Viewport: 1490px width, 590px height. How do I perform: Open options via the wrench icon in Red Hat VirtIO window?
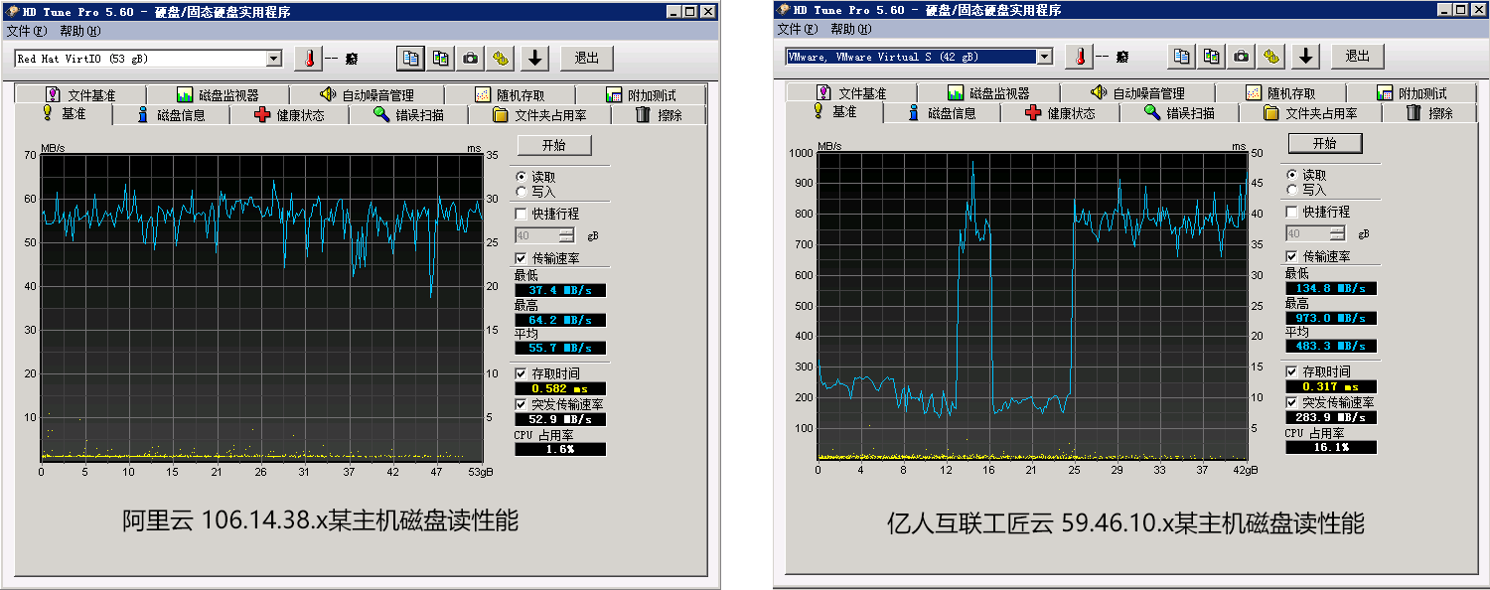[500, 58]
